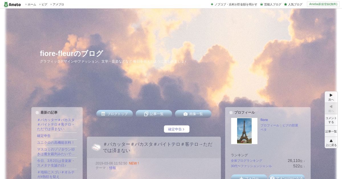Image resolution: width=342 pixels, height=179 pixels.
Task: Open 記事一覧 in the floating side panel
Action: click(331, 131)
